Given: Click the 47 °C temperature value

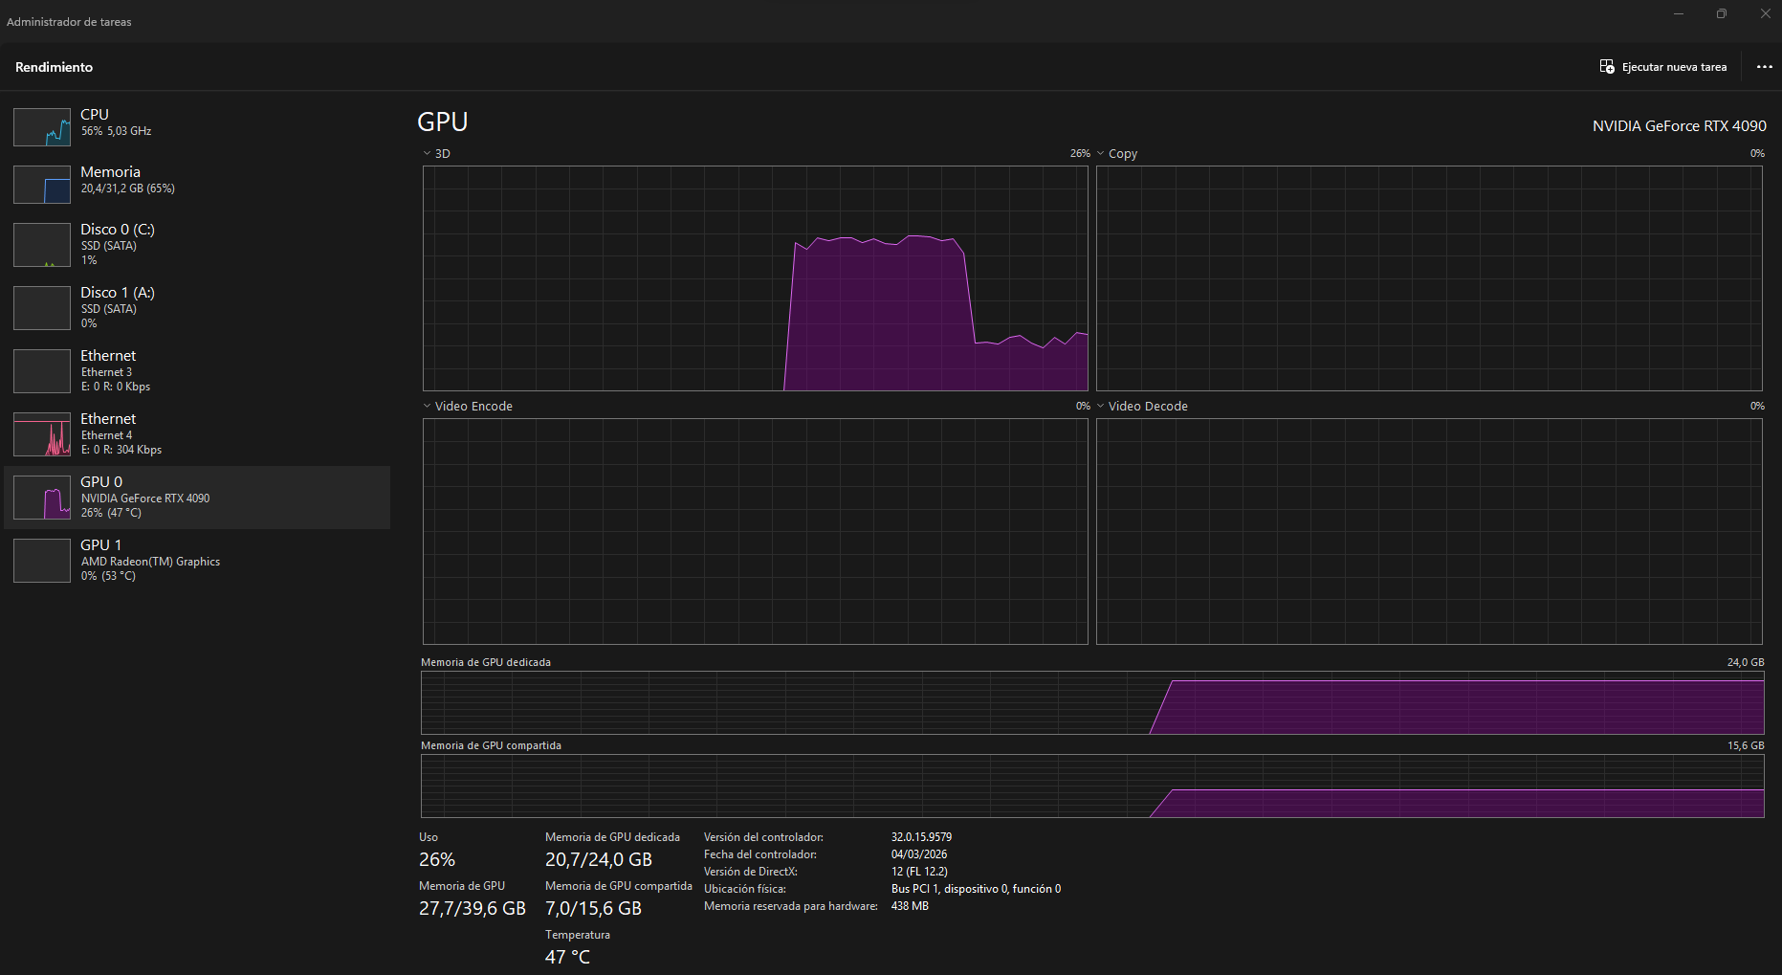Looking at the screenshot, I should [567, 957].
